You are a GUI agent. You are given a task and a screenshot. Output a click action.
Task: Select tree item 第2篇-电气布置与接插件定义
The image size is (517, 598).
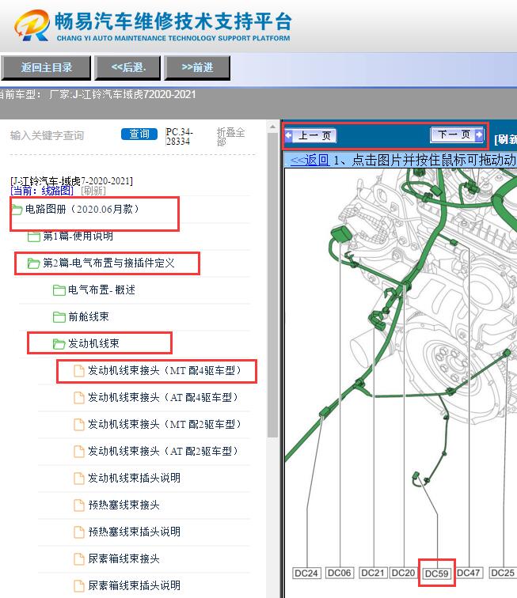pyautogui.click(x=108, y=263)
